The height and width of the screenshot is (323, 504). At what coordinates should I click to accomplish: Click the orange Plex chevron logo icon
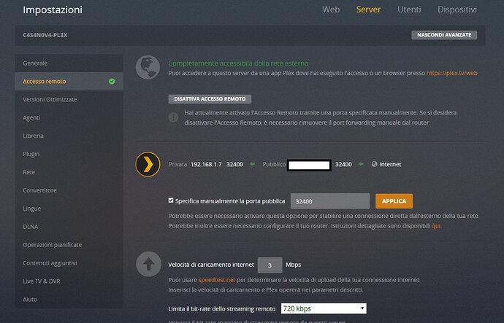tap(148, 164)
